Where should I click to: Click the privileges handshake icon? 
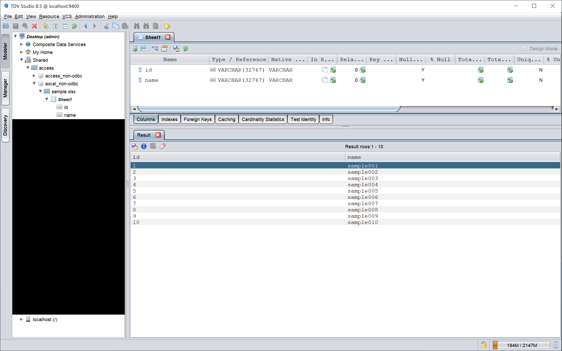click(x=164, y=48)
